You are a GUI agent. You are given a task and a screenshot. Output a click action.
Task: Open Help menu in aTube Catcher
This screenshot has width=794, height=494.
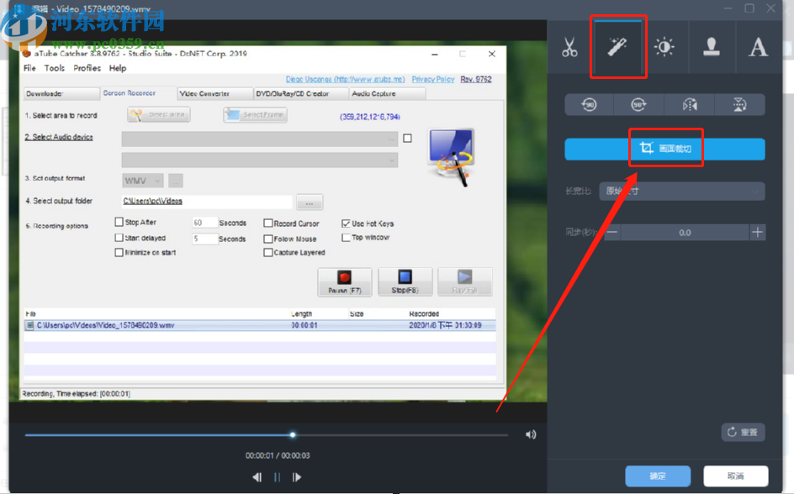(x=118, y=68)
